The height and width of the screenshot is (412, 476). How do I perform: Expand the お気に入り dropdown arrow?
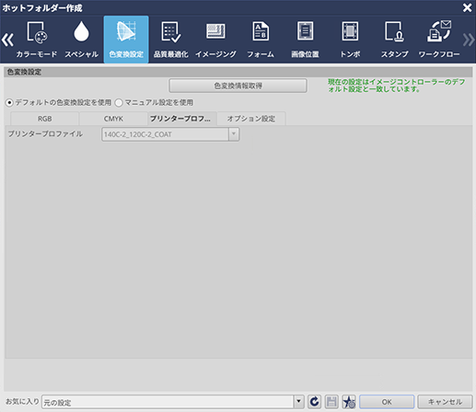(298, 402)
